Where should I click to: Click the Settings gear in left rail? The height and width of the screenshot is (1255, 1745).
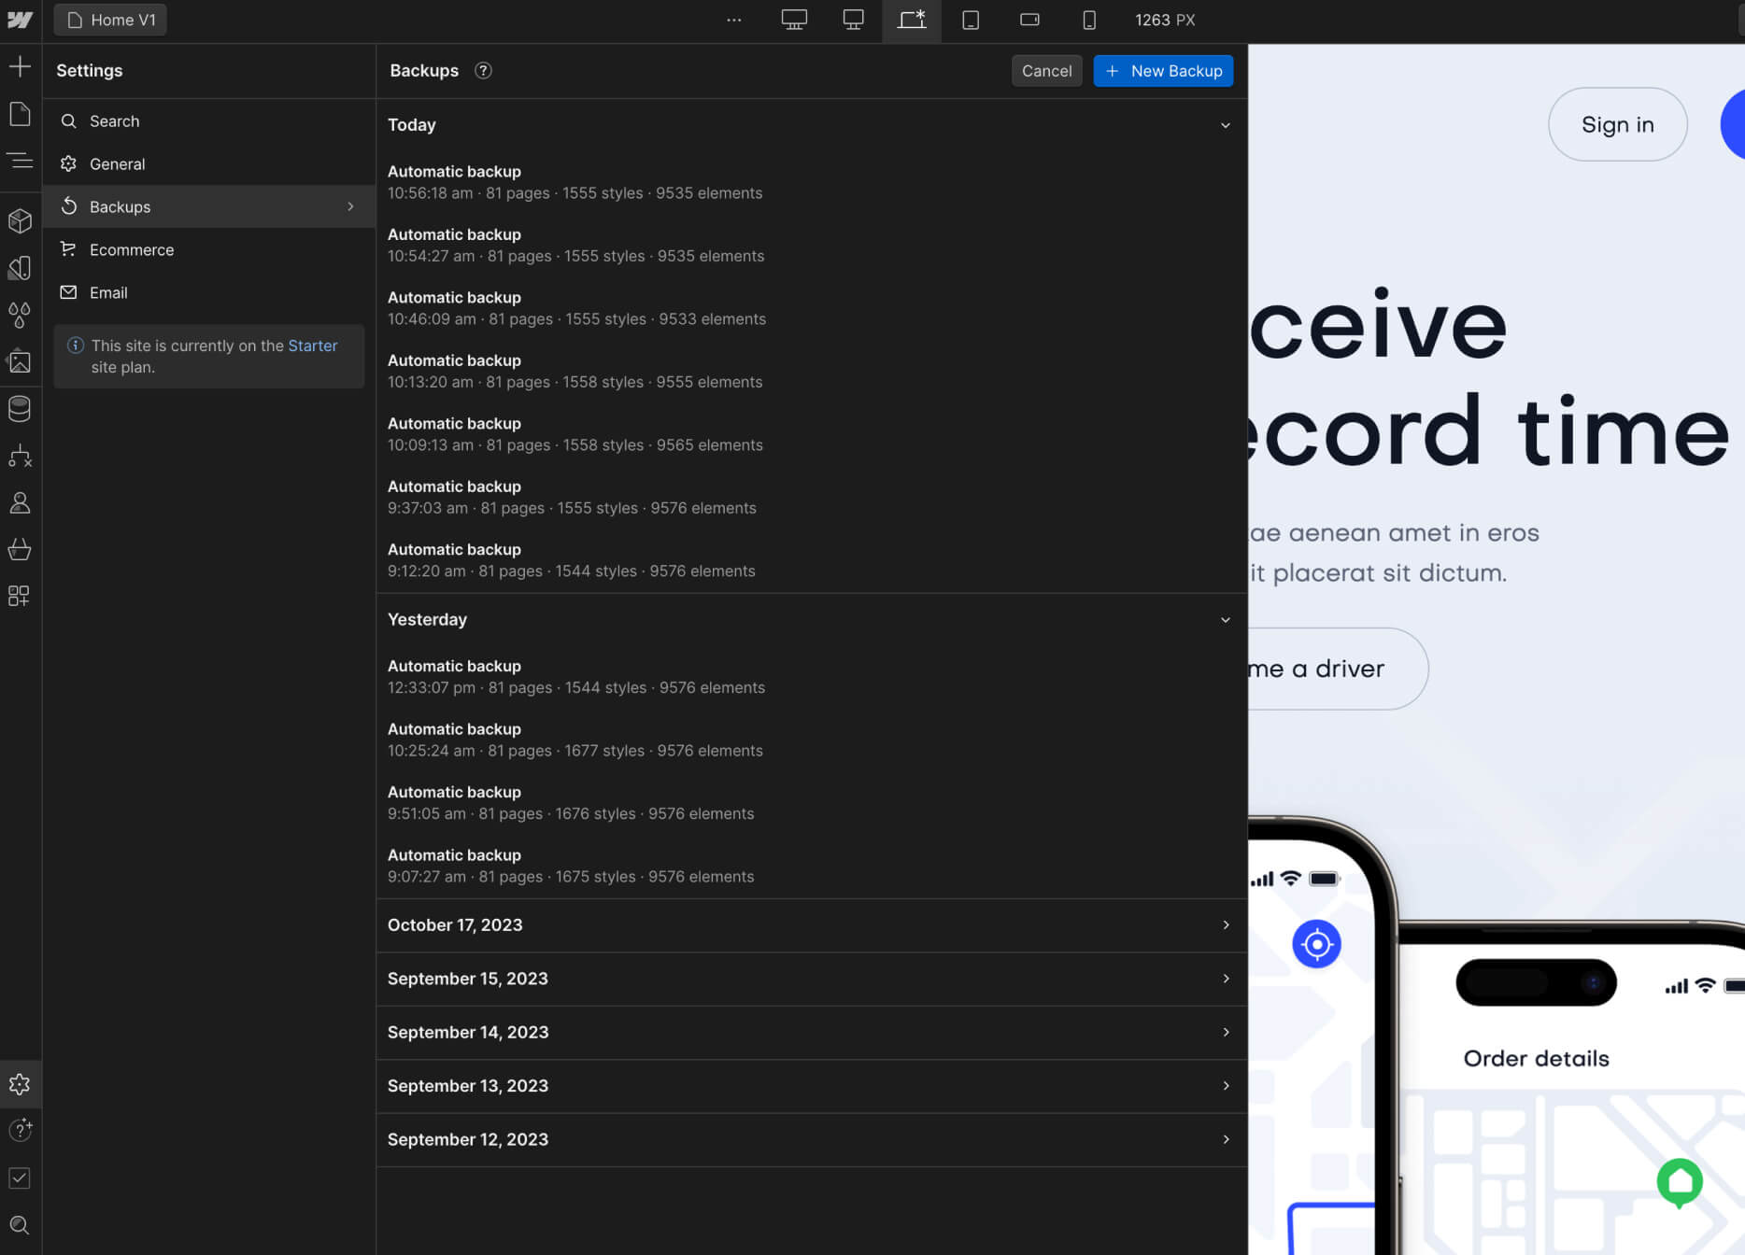click(x=20, y=1084)
